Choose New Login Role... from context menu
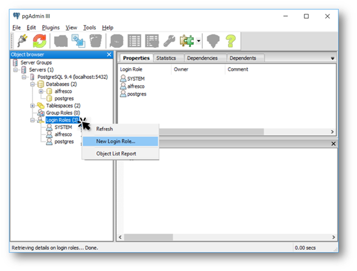Image resolution: width=357 pixels, height=271 pixels. pos(115,142)
